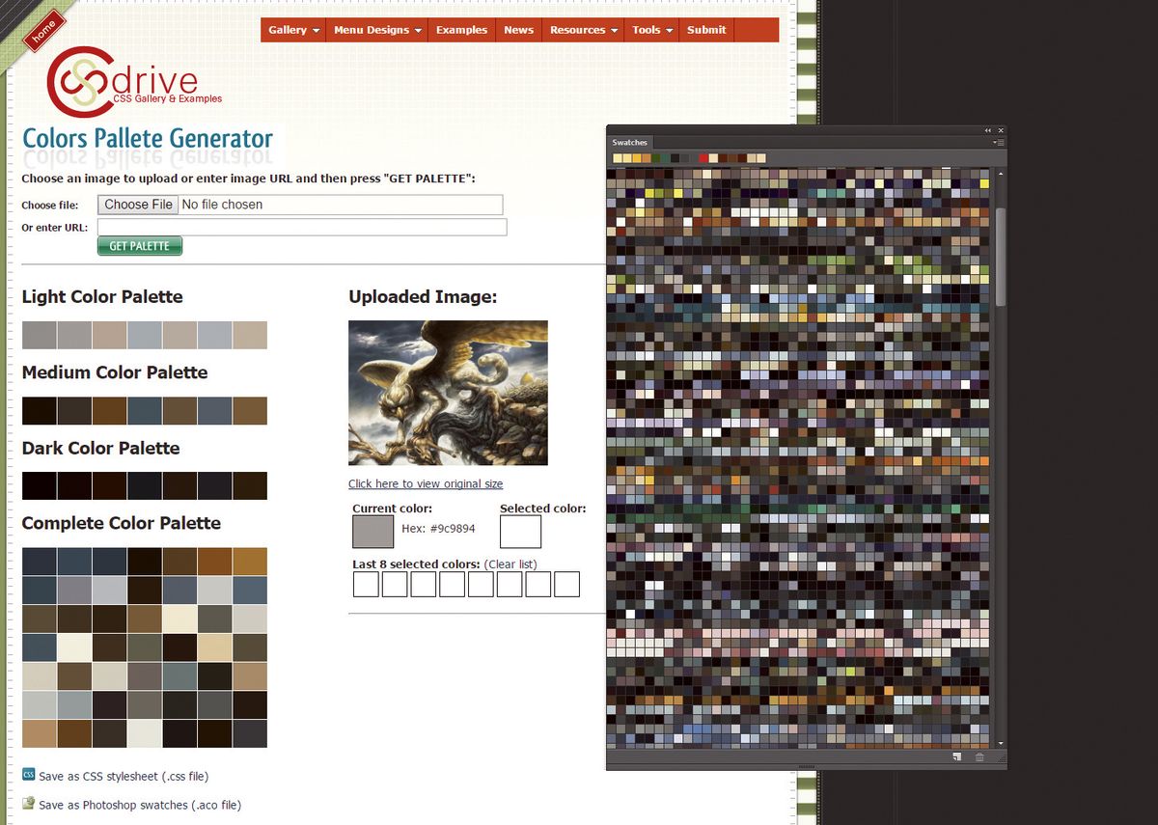Select the current color swatch #9c9894
The width and height of the screenshot is (1158, 825).
click(372, 532)
